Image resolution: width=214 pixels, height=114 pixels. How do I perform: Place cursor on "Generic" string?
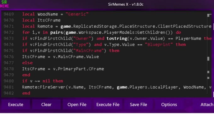coord(77,14)
